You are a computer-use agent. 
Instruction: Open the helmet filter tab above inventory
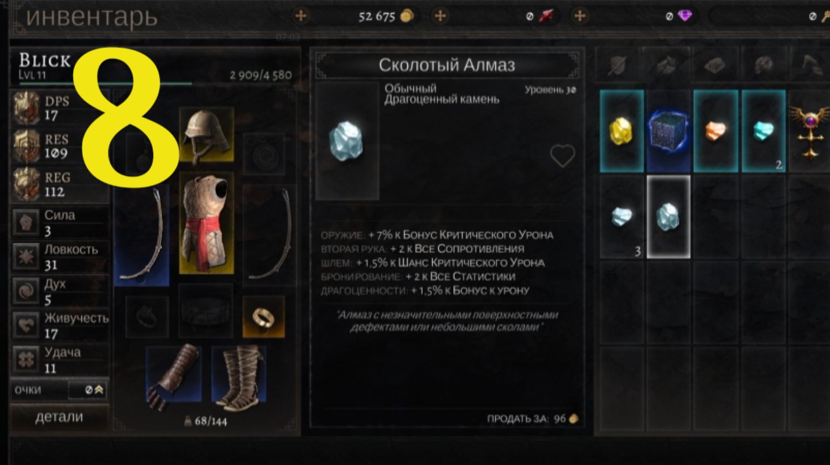[x=764, y=65]
